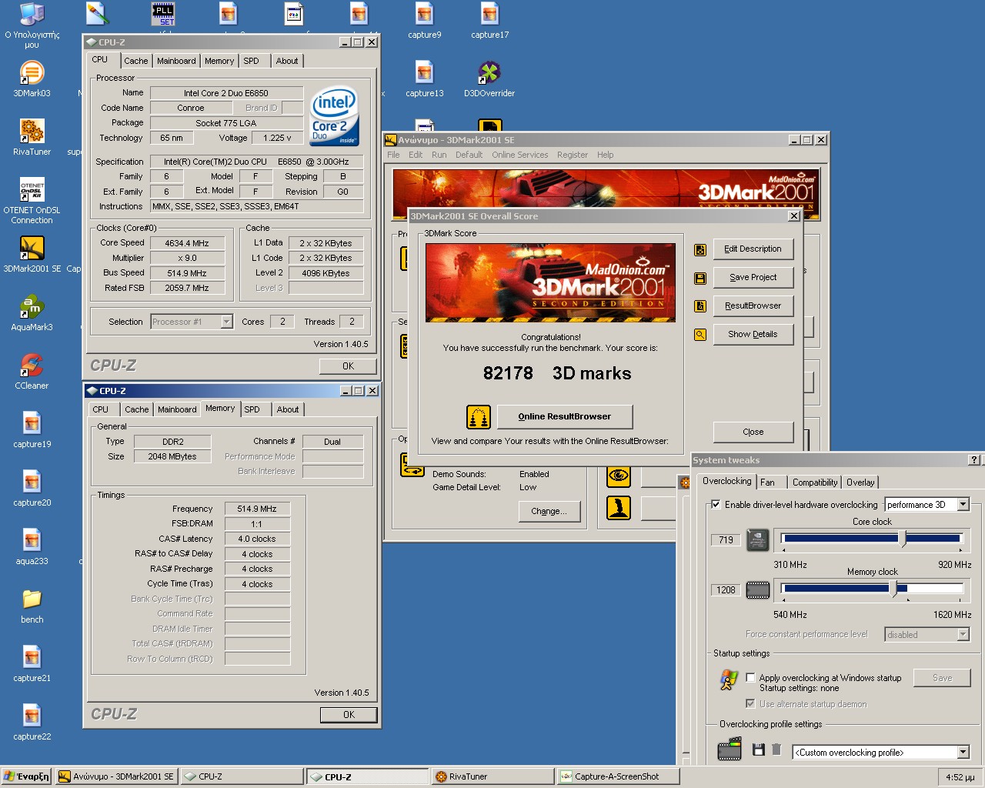Open the Processor #1 selection dropdown

click(x=227, y=322)
